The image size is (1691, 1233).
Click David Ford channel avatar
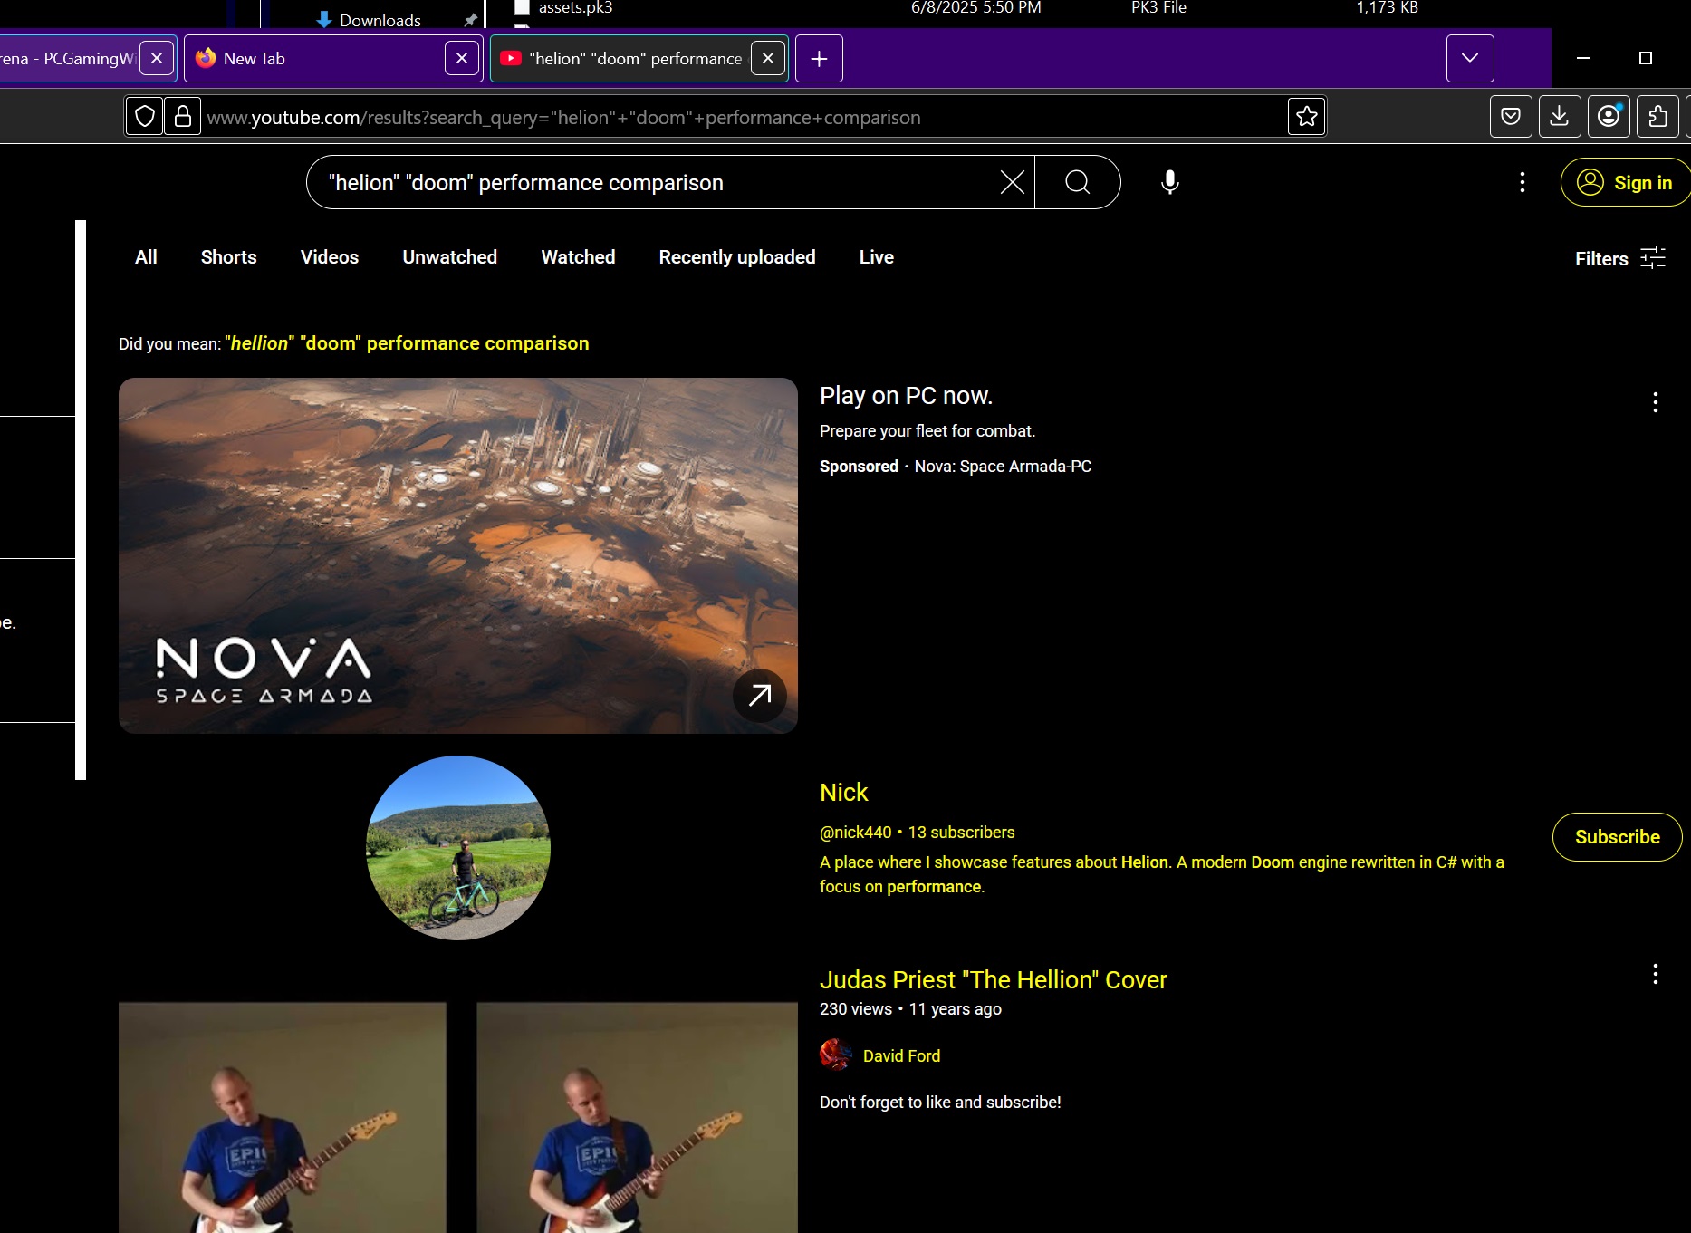click(x=835, y=1055)
